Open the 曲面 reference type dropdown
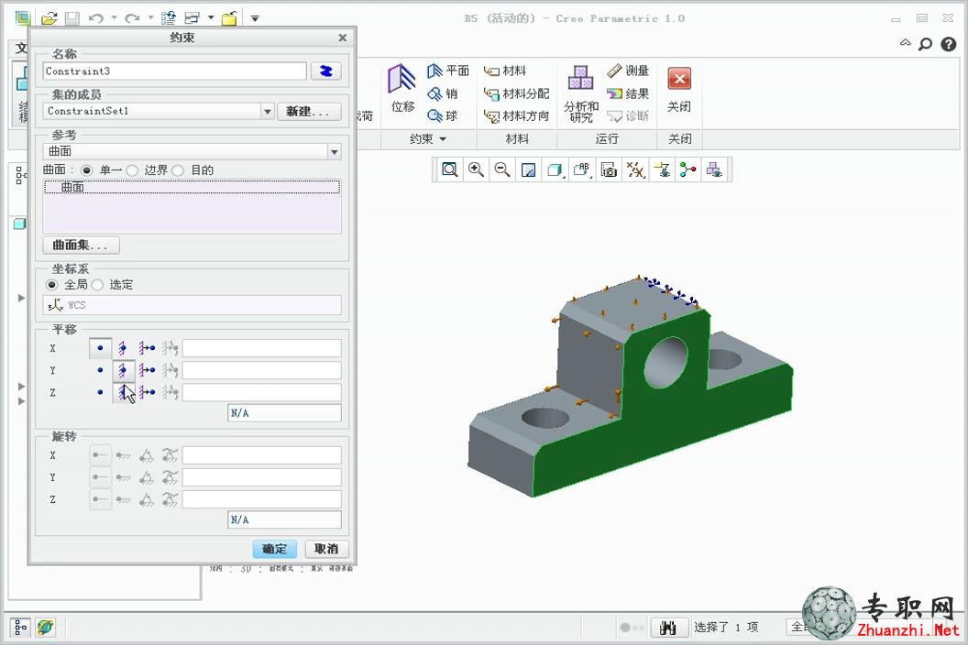The width and height of the screenshot is (968, 645). [334, 152]
